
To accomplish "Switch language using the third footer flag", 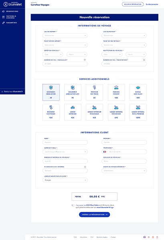I will coord(153,237).
